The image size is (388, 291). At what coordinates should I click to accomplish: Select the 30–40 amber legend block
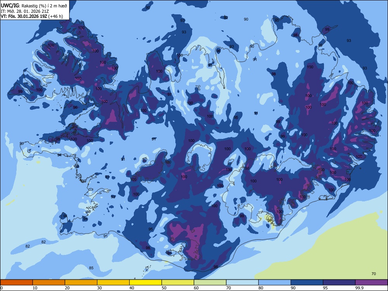pos(113,282)
